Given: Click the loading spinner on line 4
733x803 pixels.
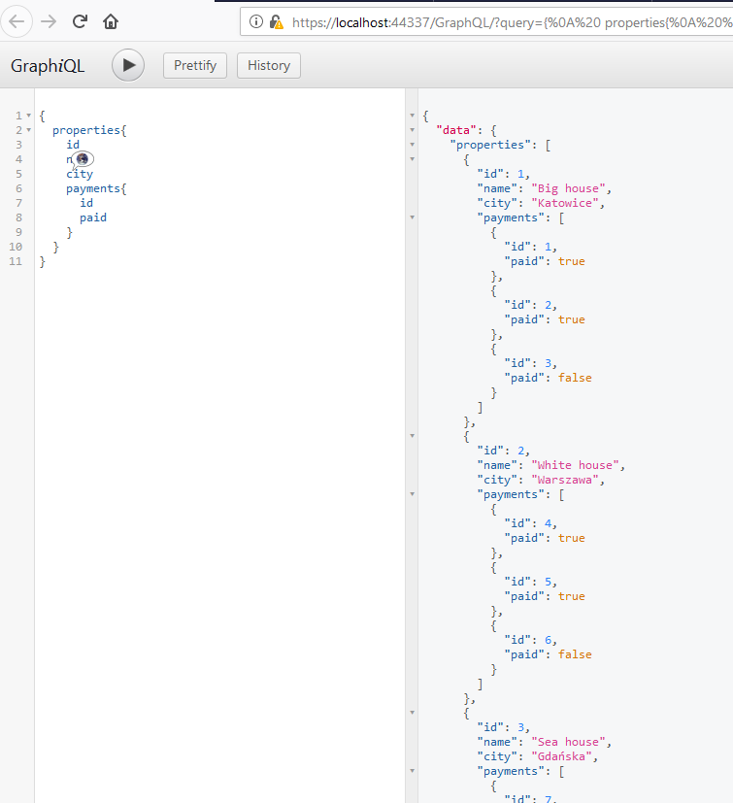Looking at the screenshot, I should click(83, 158).
